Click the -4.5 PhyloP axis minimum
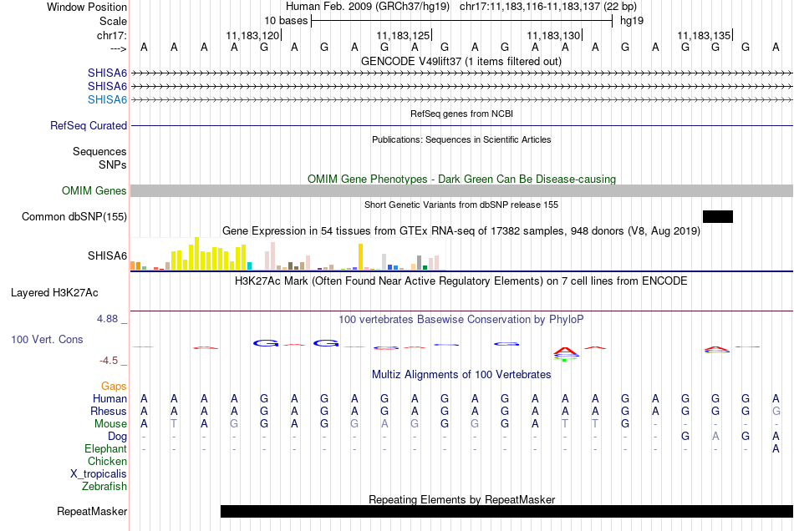The image size is (794, 531). tap(109, 361)
